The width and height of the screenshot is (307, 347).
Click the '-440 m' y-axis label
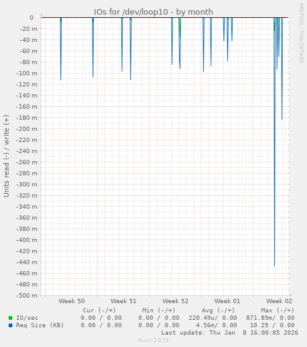(27, 262)
